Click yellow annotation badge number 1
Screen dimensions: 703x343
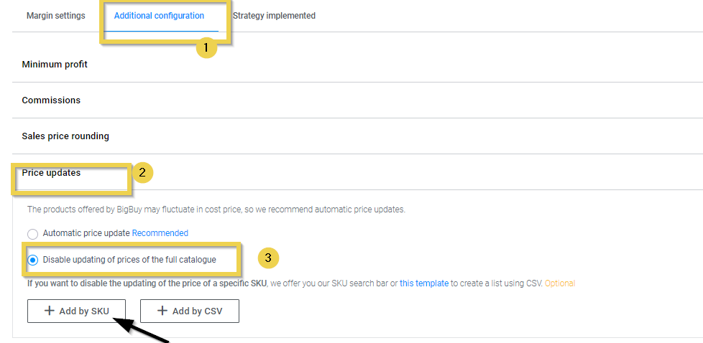click(x=207, y=47)
